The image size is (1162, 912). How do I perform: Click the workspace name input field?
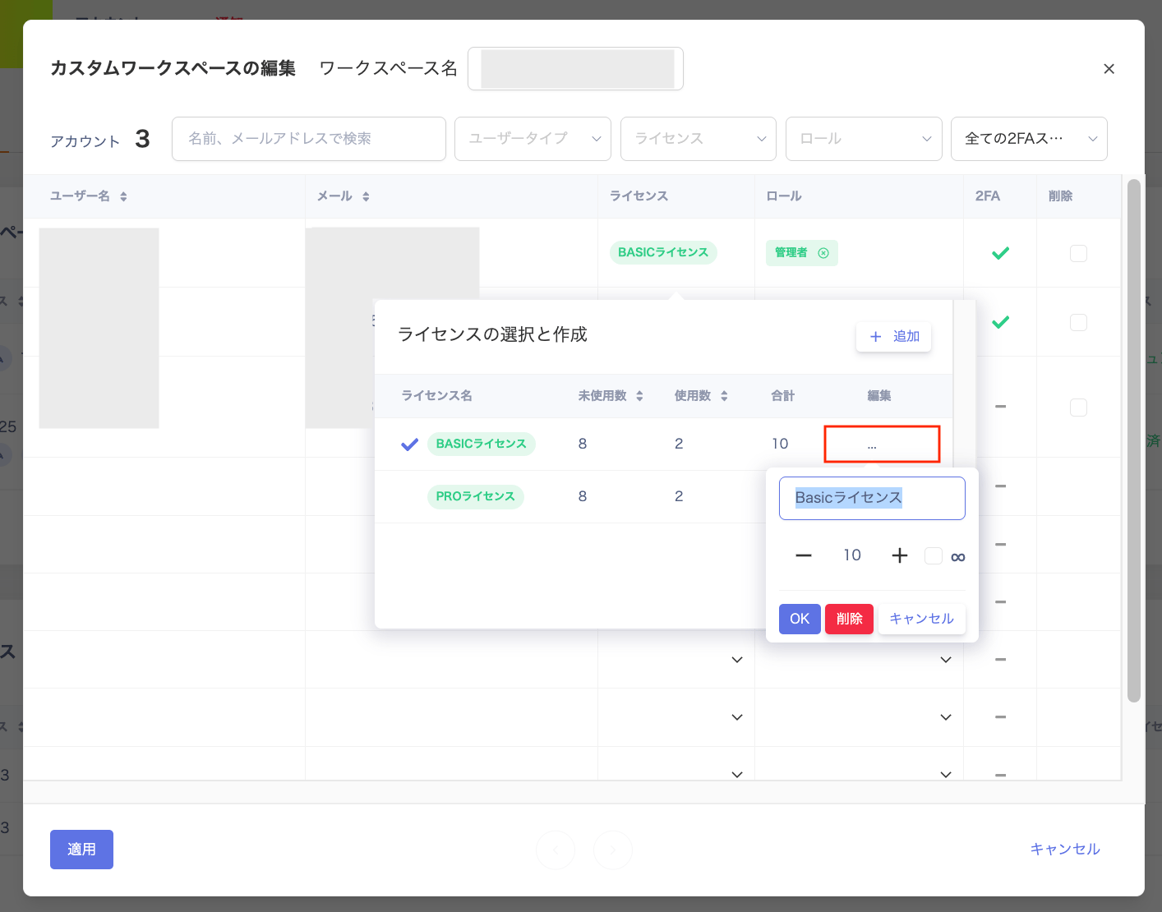pos(575,69)
